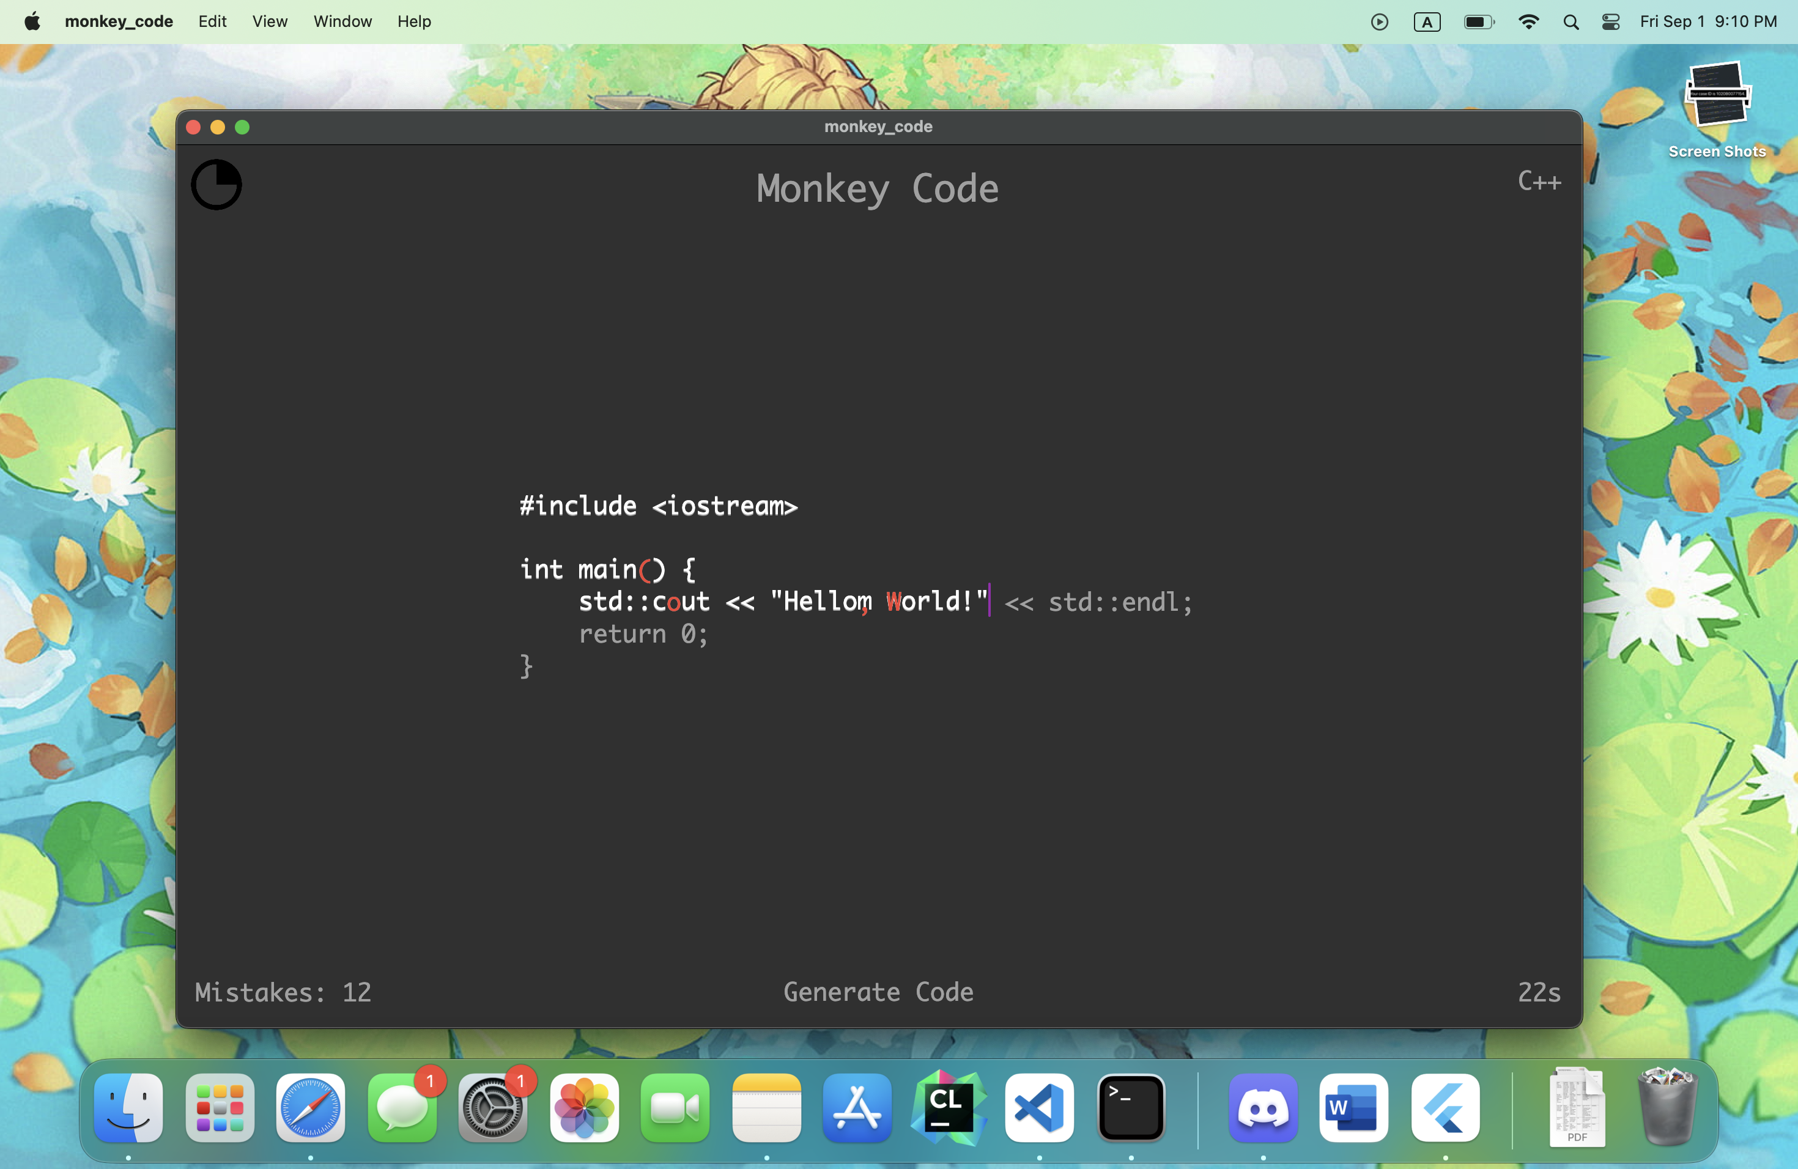Image resolution: width=1798 pixels, height=1169 pixels.
Task: Open Control Center icon
Action: [x=1611, y=22]
